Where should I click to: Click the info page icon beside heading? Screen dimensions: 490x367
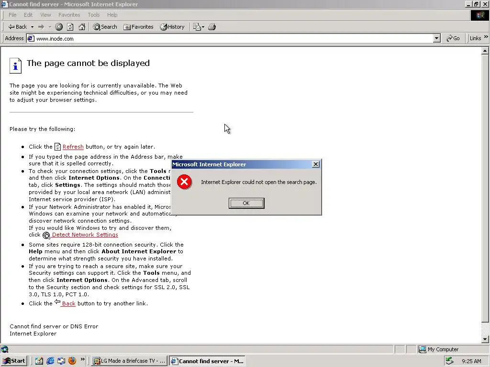point(15,65)
